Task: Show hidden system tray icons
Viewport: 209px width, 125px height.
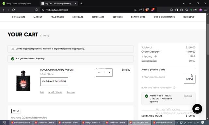Action: tap(177, 123)
